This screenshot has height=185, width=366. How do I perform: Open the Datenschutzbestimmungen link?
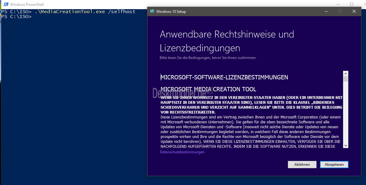[182, 152]
